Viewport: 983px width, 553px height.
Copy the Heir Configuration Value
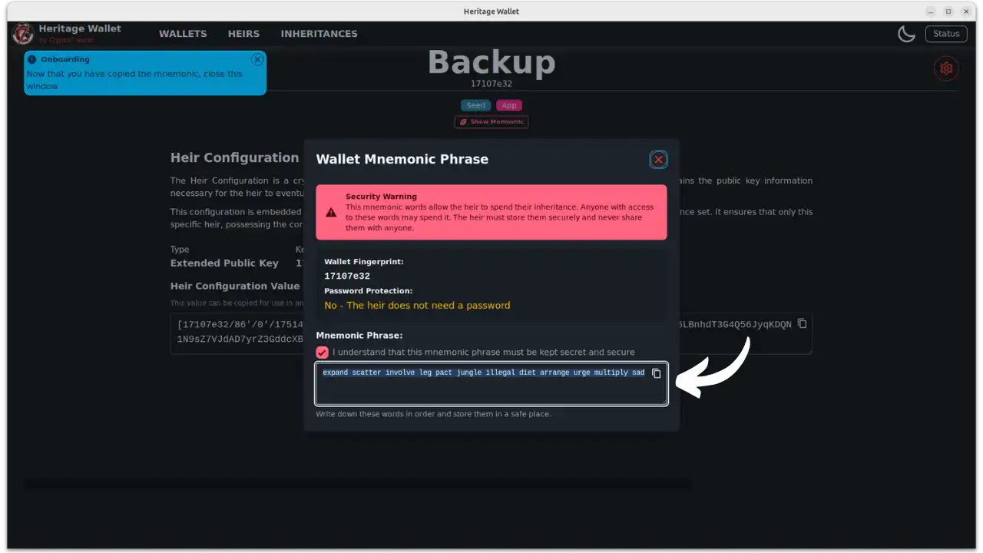tap(802, 323)
